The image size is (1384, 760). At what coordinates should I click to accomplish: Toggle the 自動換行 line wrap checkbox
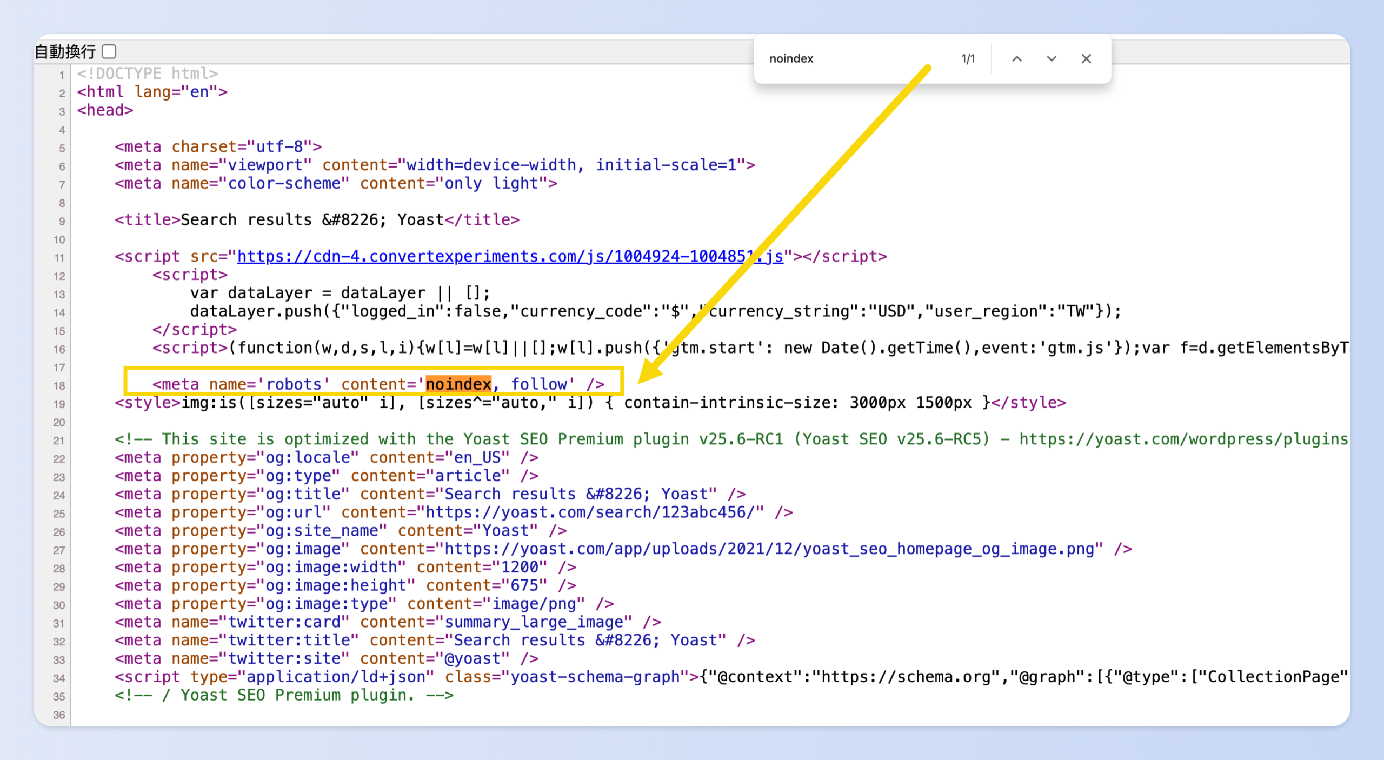(109, 51)
